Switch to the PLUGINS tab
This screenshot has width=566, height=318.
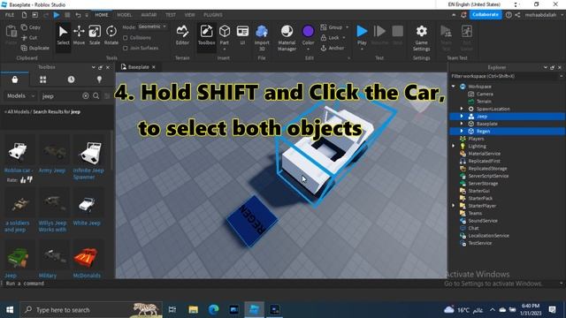click(213, 15)
